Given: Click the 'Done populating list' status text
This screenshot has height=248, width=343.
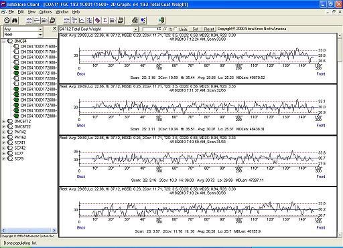Looking at the screenshot, I should coord(20,243).
